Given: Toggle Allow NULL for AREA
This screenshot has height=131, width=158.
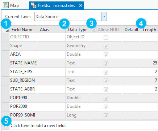Looking at the screenshot, I should [x=106, y=55].
